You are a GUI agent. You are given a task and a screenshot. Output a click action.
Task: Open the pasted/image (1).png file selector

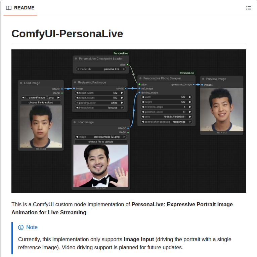click(41, 97)
